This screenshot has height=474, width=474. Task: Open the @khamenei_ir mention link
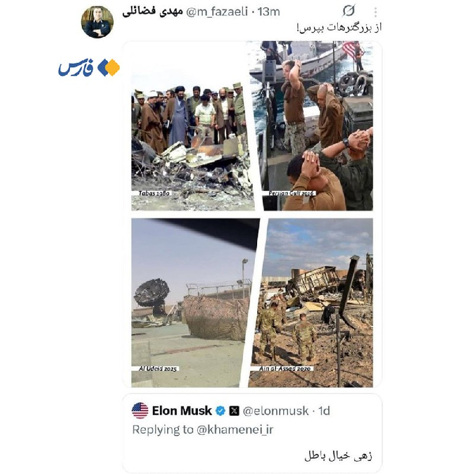(x=235, y=430)
